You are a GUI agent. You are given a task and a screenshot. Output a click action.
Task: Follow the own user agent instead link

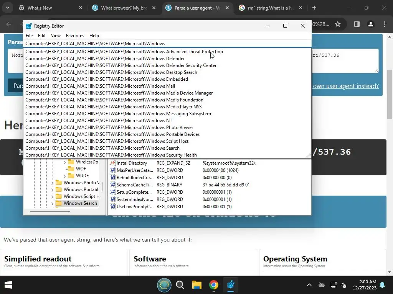(x=346, y=86)
